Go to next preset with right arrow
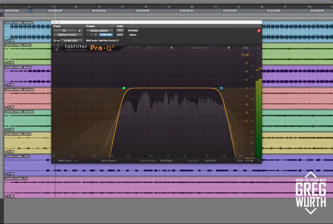 point(229,48)
